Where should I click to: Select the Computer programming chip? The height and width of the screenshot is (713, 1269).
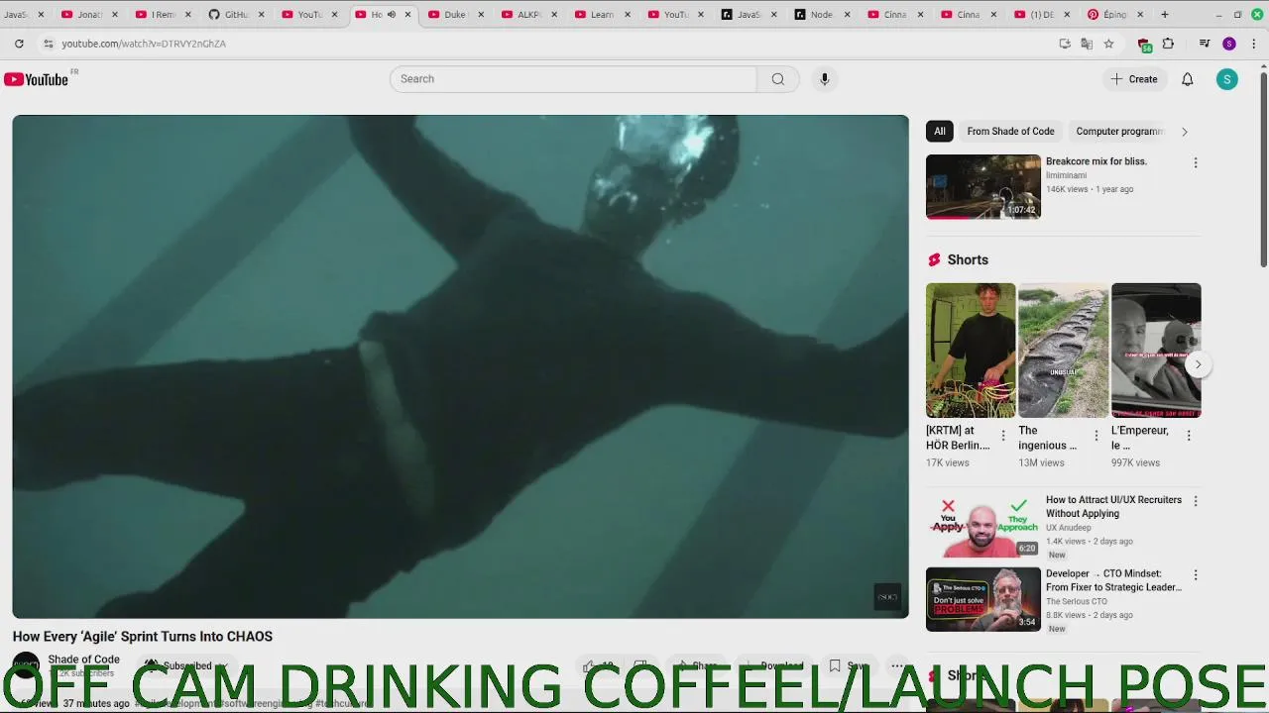point(1119,132)
